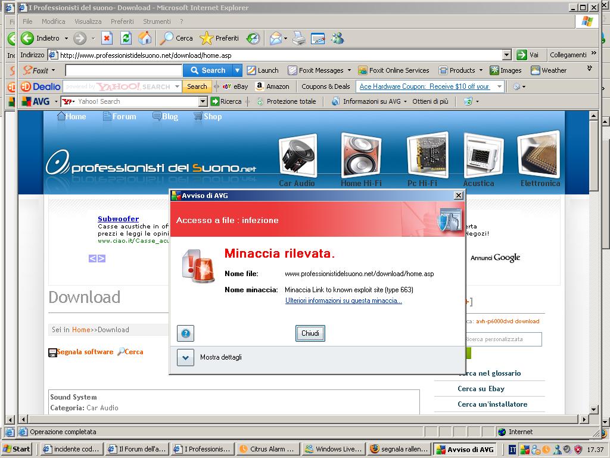Expand Mostra dettagli chevron
This screenshot has width=610, height=458.
tap(186, 358)
